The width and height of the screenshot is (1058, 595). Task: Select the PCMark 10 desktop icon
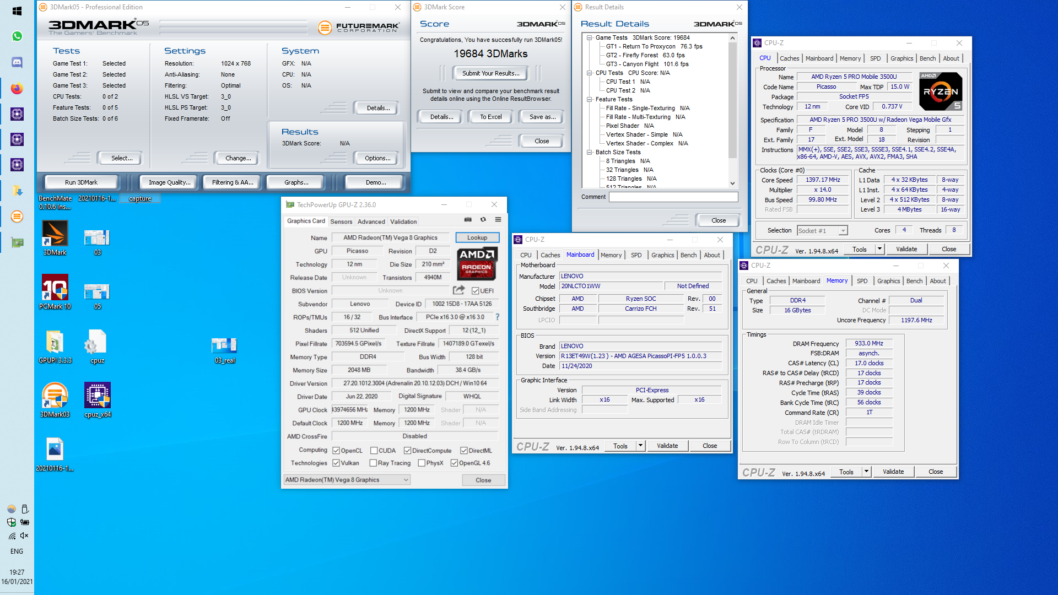[55, 292]
